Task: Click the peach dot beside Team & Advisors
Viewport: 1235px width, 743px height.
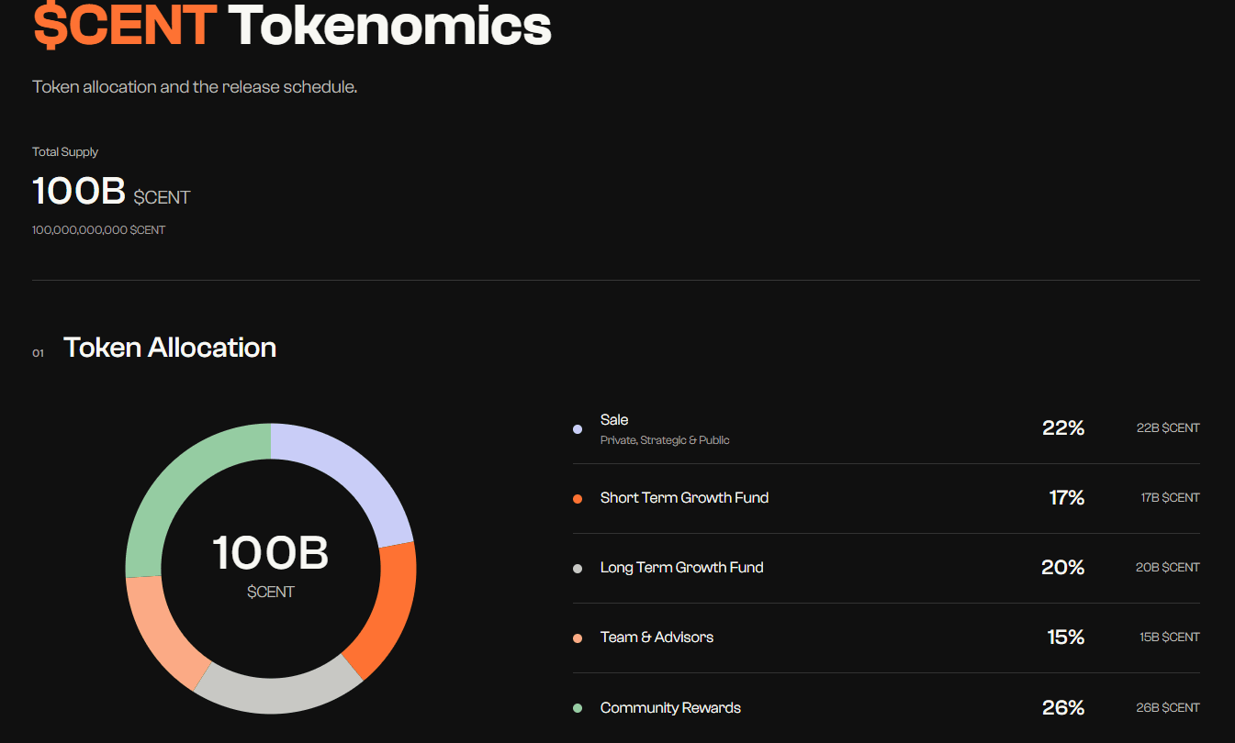Action: click(578, 638)
